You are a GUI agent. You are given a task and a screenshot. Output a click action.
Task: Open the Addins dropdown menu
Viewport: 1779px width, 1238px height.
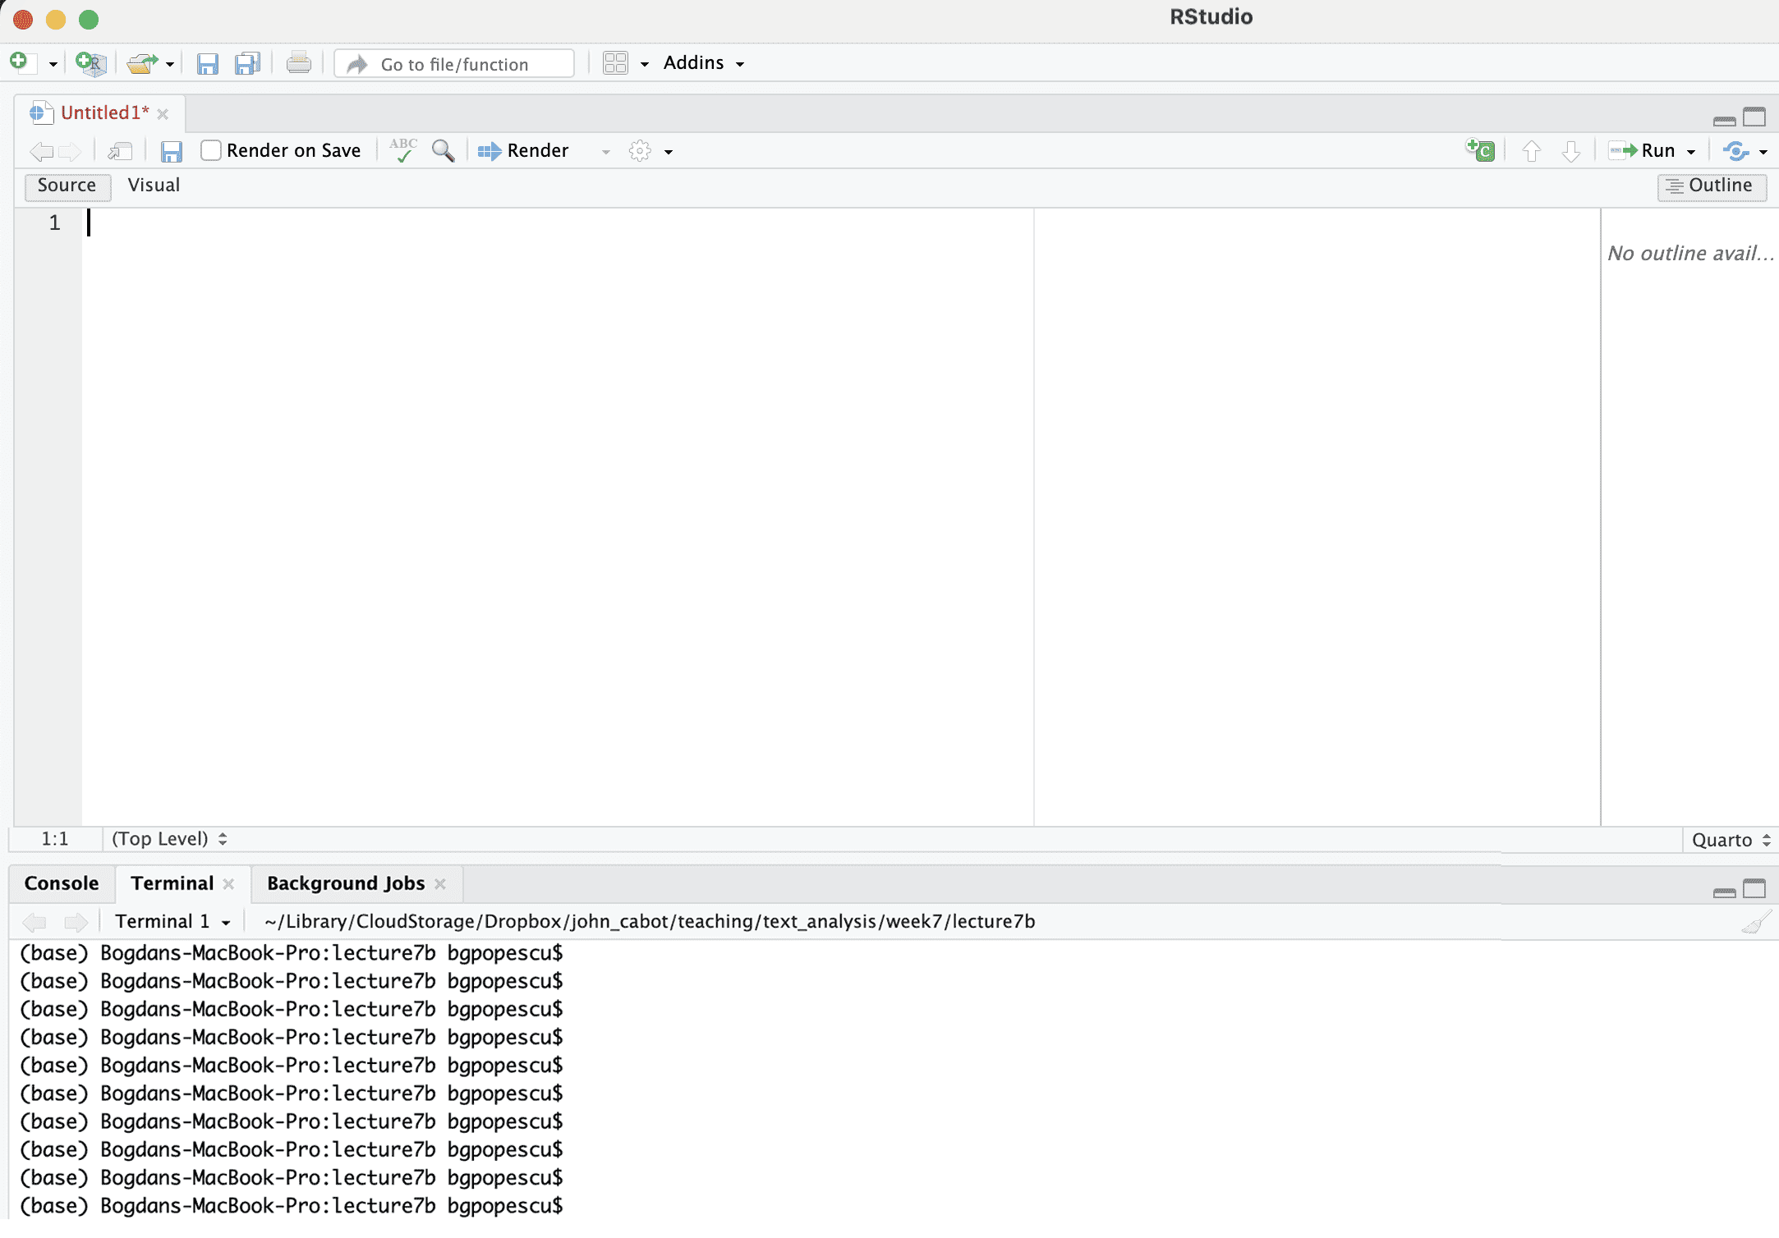[703, 63]
